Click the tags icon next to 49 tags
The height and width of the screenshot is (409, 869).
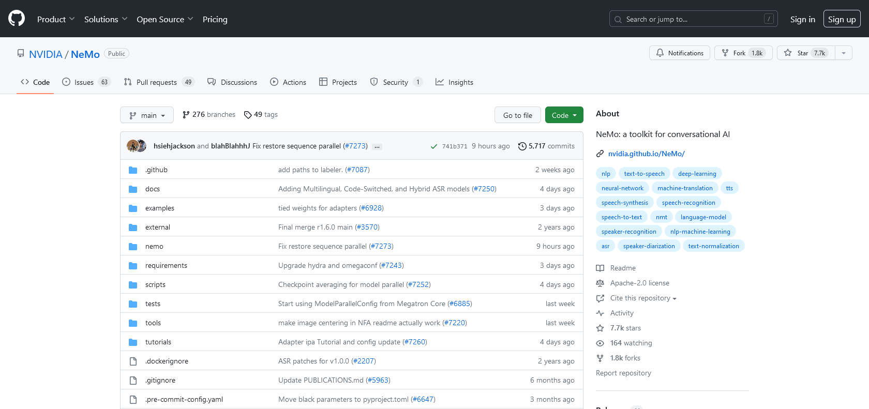(248, 115)
